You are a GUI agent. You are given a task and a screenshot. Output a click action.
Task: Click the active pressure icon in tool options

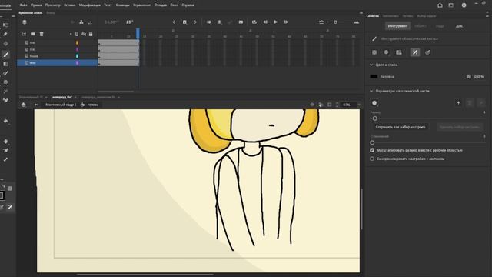tap(415, 52)
